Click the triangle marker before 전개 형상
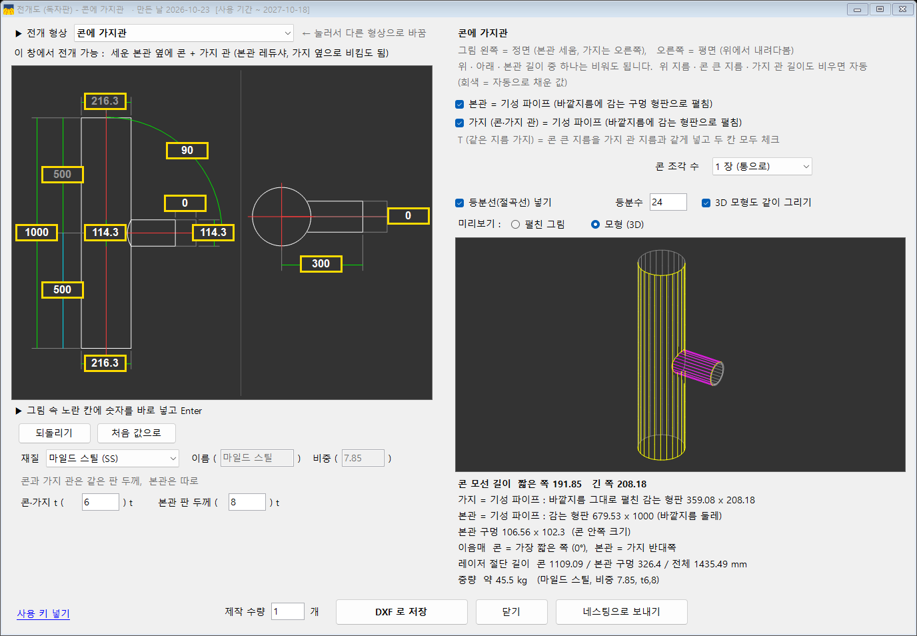 (x=19, y=33)
